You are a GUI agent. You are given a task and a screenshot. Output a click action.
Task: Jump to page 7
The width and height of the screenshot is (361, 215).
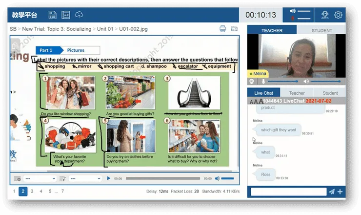[x=62, y=191]
